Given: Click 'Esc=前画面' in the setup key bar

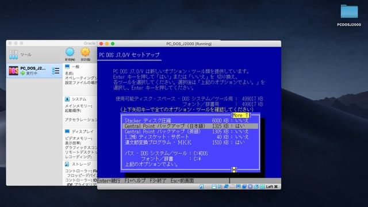Looking at the screenshot, I should point(182,181).
